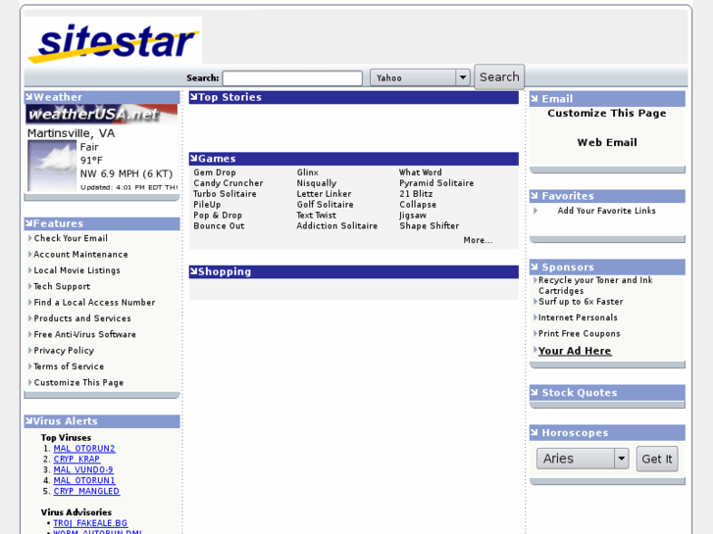Screen dimensions: 713x534
Task: Open the CRYP_MANGLED virus link
Action: 86,491
